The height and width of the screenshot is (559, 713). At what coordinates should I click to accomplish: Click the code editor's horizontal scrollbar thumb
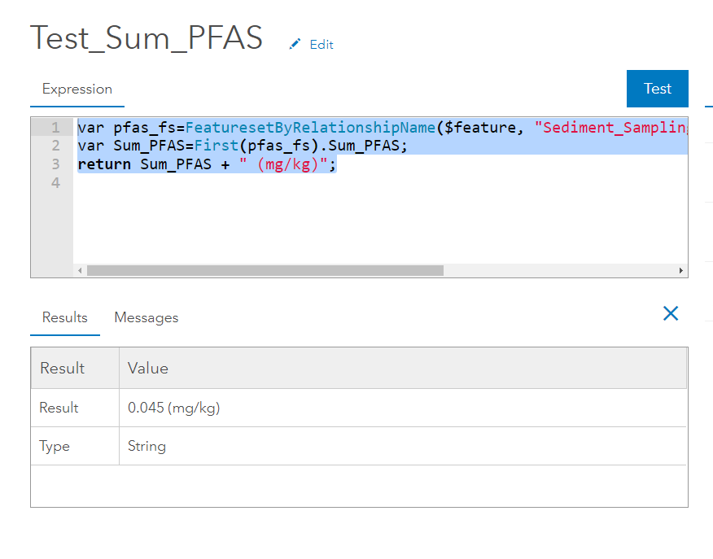pos(265,270)
